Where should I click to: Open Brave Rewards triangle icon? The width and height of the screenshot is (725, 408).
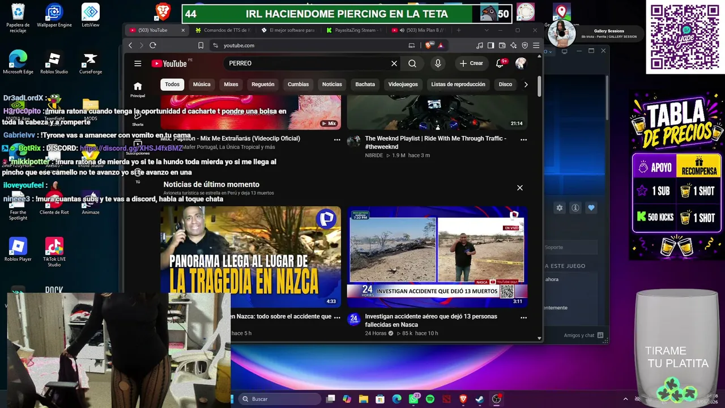tap(441, 45)
